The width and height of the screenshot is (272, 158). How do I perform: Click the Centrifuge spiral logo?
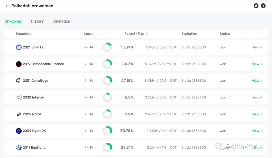click(x=19, y=81)
